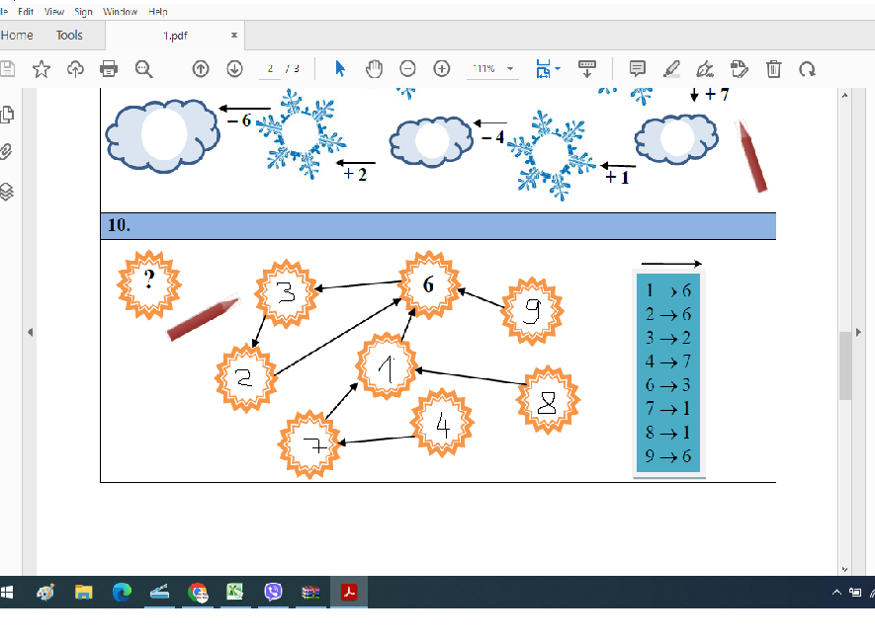Bookmark the file with the star icon
875x642 pixels.
click(x=41, y=68)
